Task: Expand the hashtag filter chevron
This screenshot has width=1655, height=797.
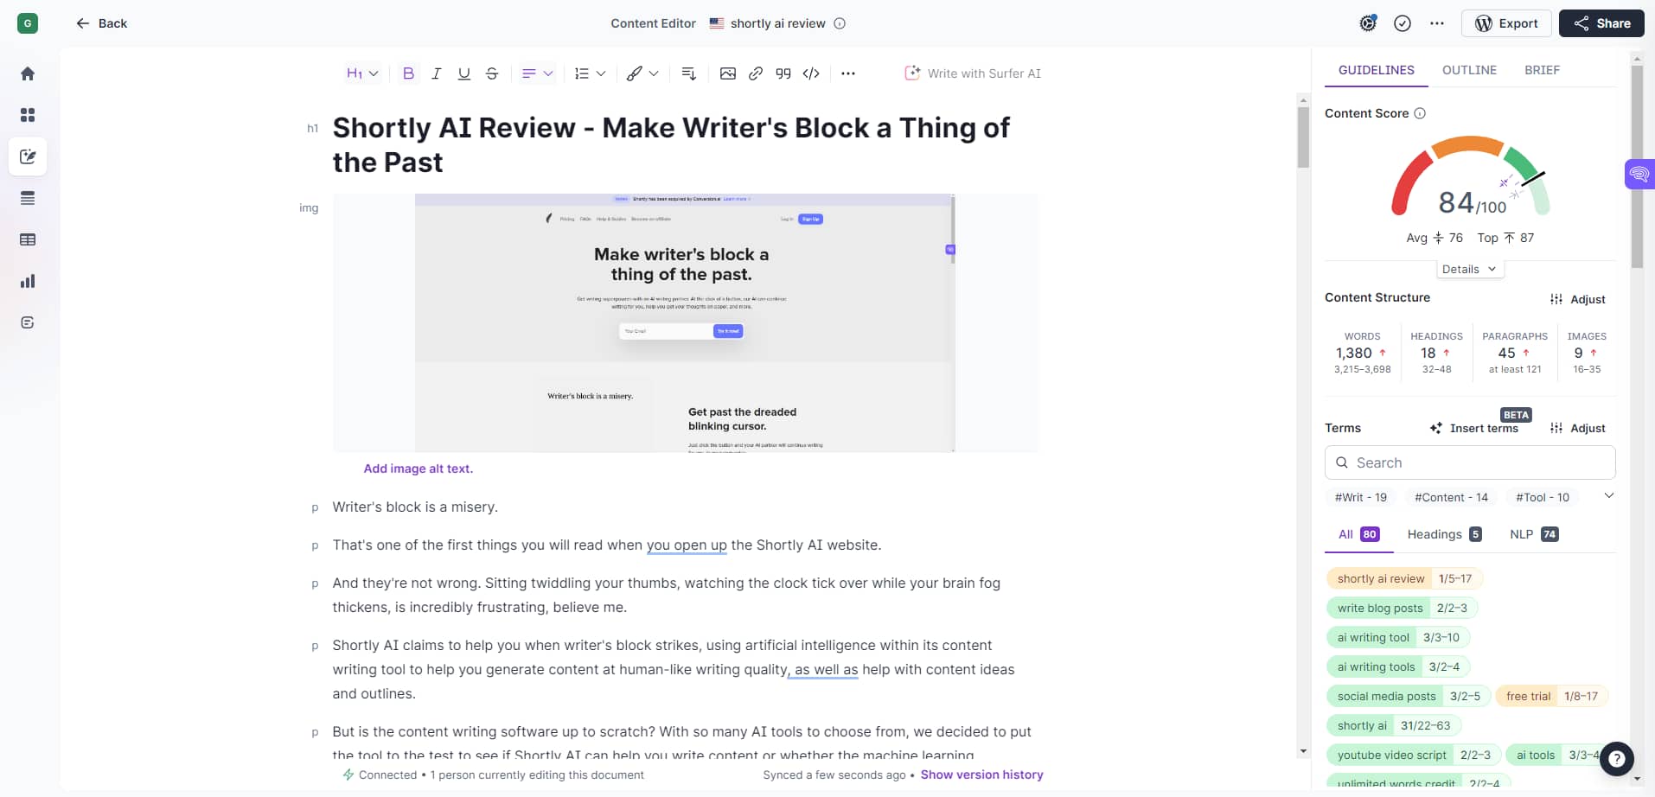Action: point(1609,496)
